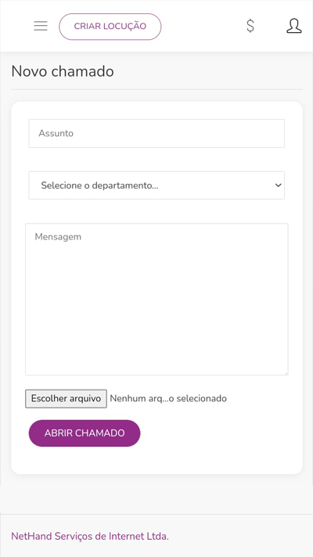Click inside the Mensagem text area
This screenshot has height=557, width=313.
pos(156,299)
